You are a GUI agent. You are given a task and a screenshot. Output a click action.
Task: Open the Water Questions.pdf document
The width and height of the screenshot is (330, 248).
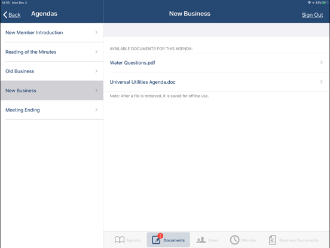(216, 63)
